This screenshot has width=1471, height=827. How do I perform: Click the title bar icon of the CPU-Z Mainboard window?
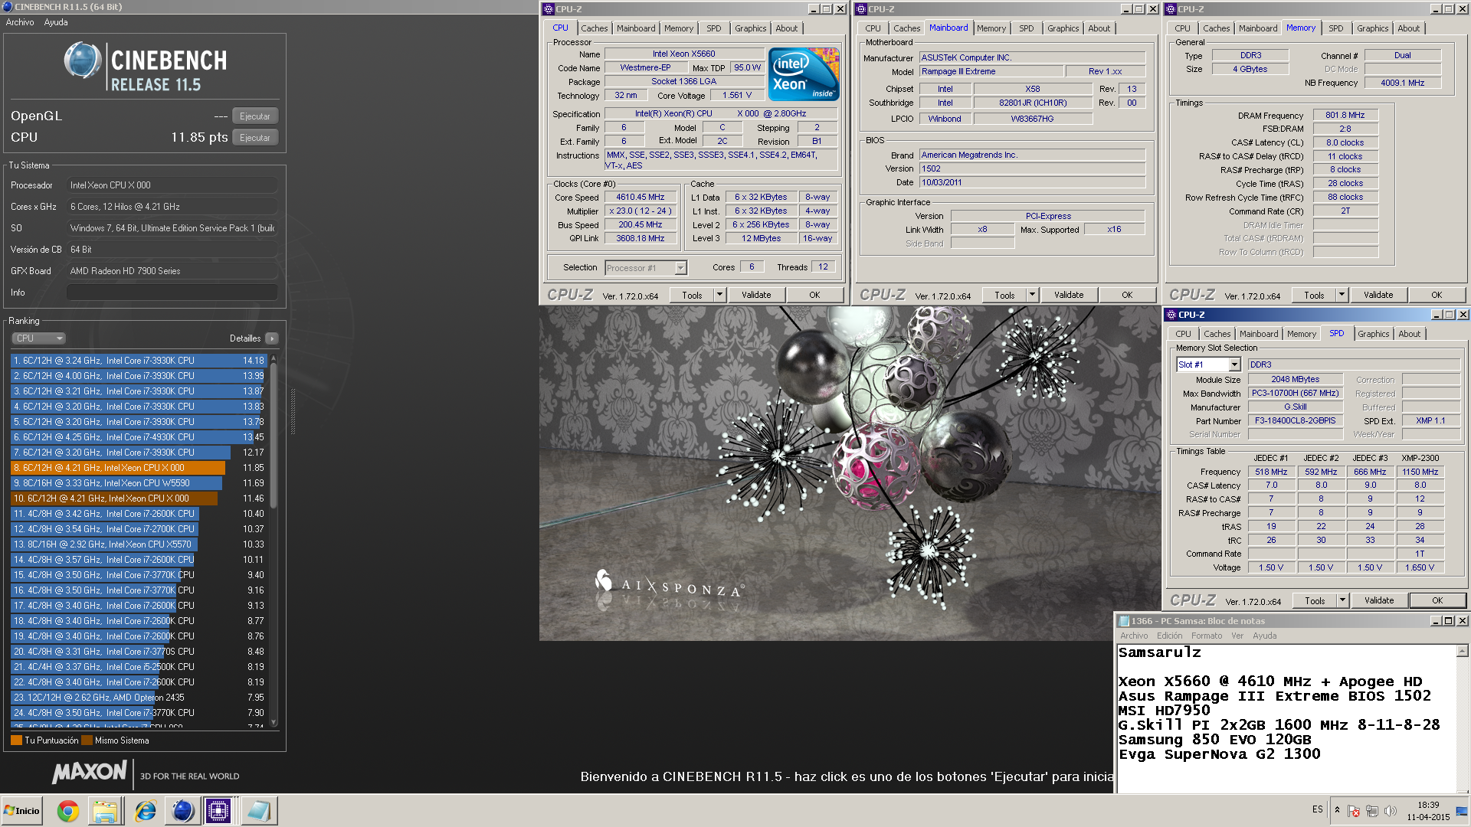[x=860, y=9]
